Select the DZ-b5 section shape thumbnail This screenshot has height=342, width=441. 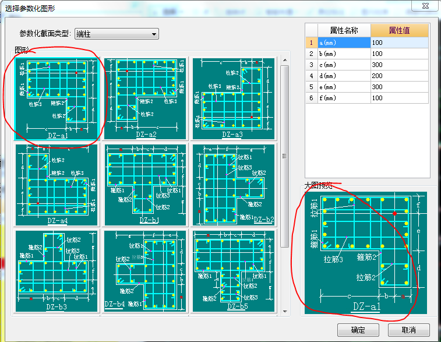coord(233,271)
